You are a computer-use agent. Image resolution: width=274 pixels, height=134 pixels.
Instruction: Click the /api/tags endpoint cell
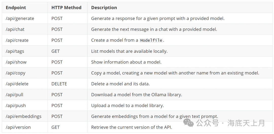tap(15, 51)
